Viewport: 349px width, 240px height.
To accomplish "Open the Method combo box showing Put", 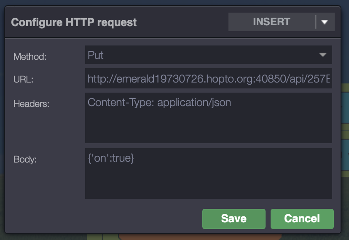I will tap(208, 55).
